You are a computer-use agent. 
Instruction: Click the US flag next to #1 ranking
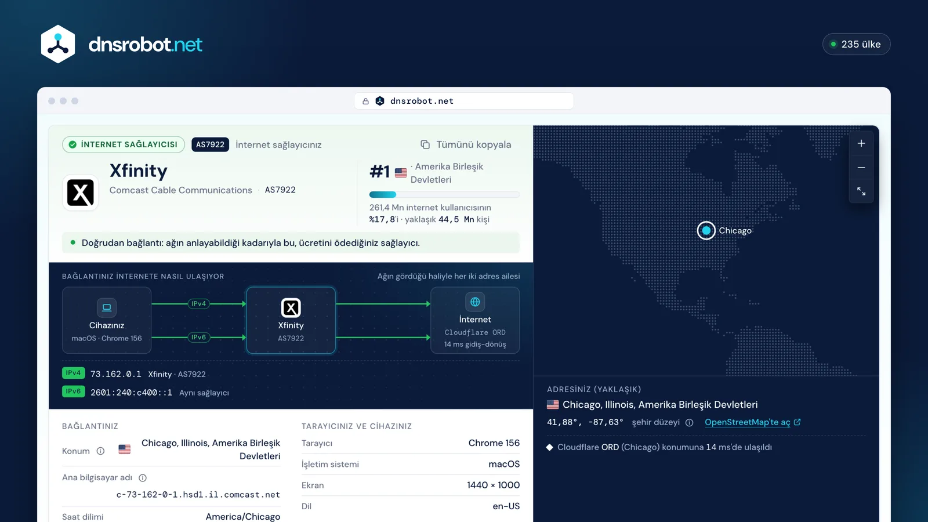pos(401,172)
